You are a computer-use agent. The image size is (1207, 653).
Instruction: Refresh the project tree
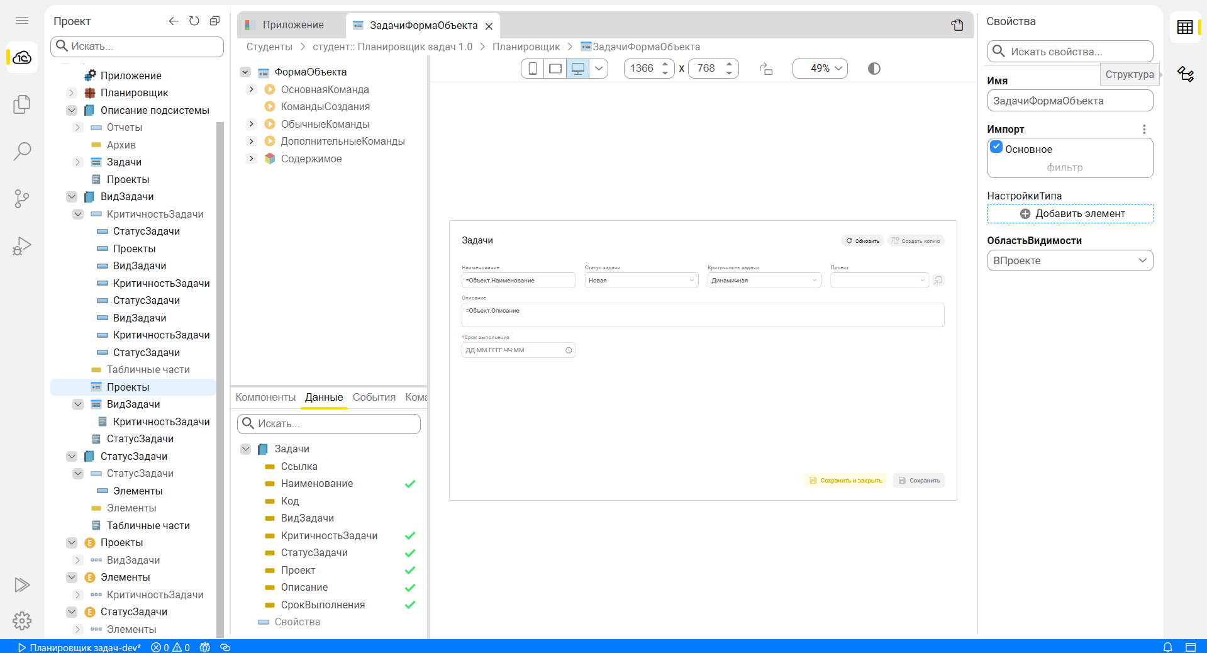194,21
